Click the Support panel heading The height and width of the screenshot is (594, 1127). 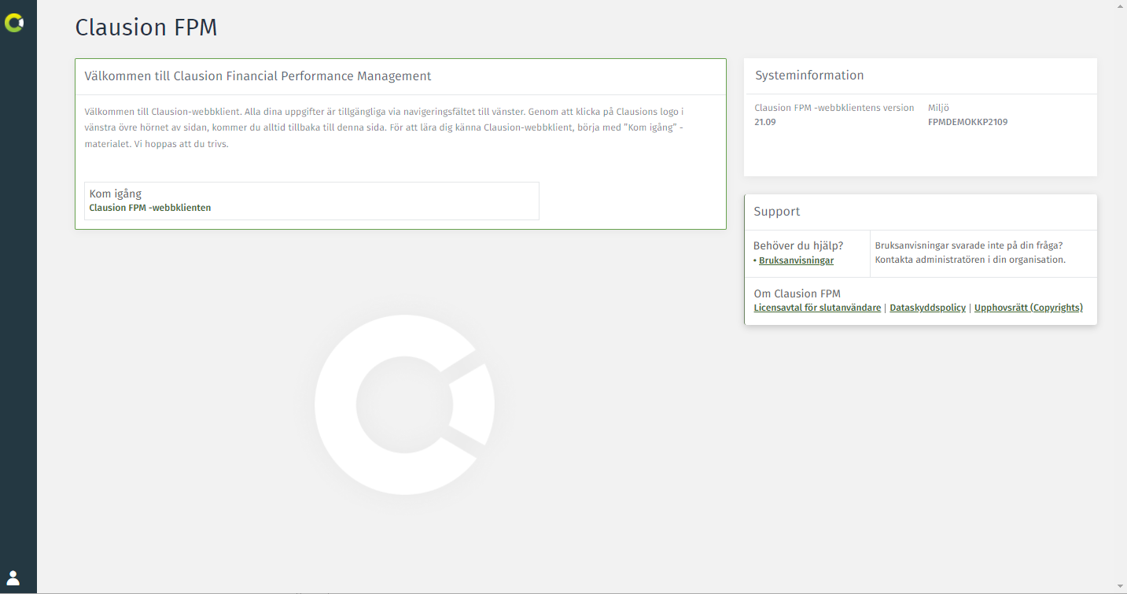point(776,212)
